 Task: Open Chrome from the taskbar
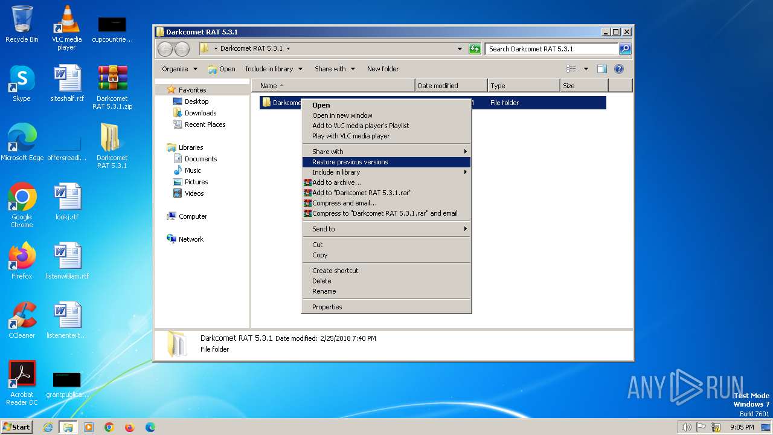coord(109,427)
